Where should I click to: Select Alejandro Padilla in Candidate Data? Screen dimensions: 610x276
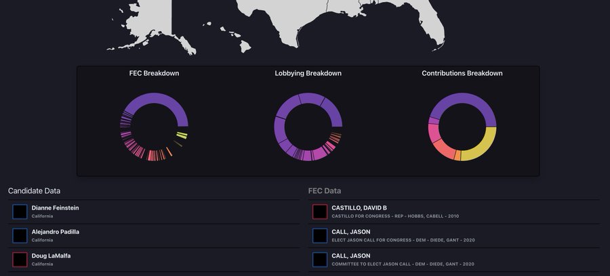click(154, 236)
